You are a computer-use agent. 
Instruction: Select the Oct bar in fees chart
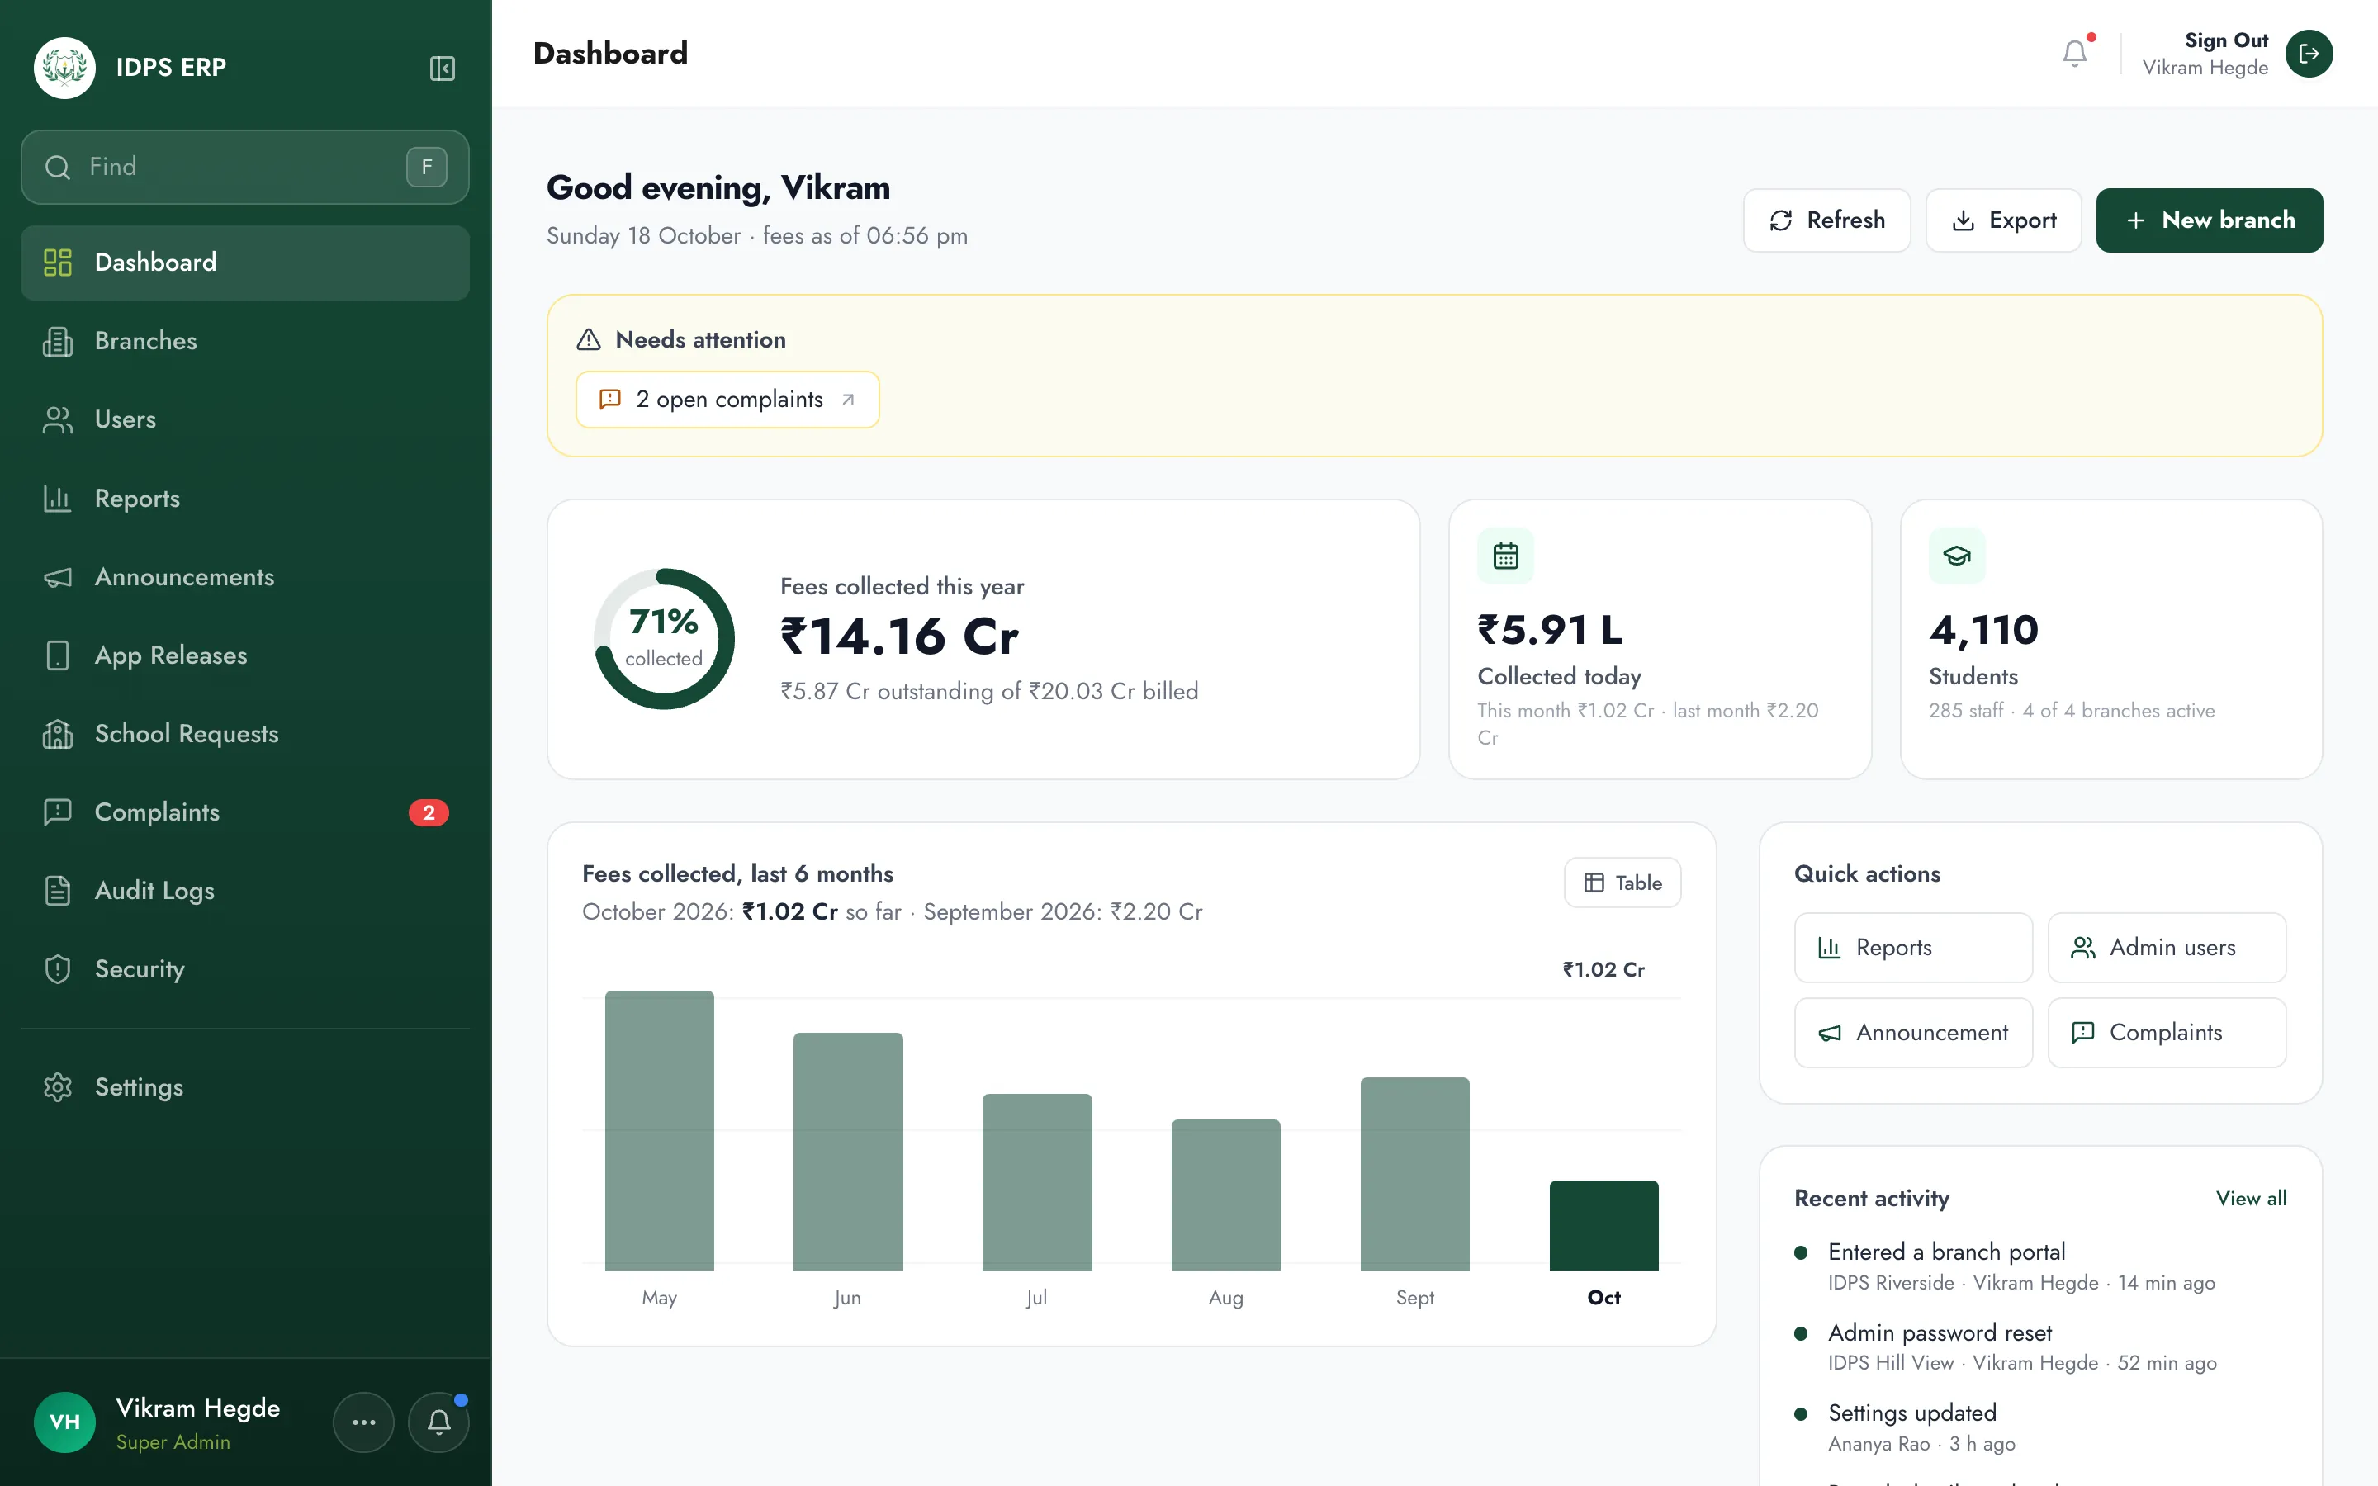click(1603, 1226)
